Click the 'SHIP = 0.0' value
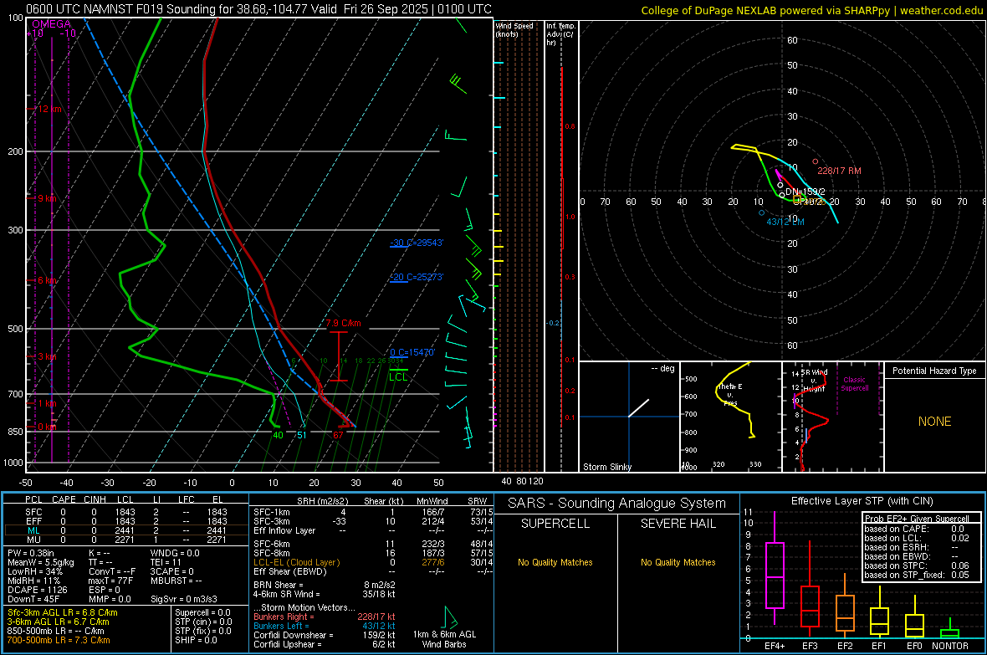This screenshot has width=987, height=655. (x=196, y=640)
